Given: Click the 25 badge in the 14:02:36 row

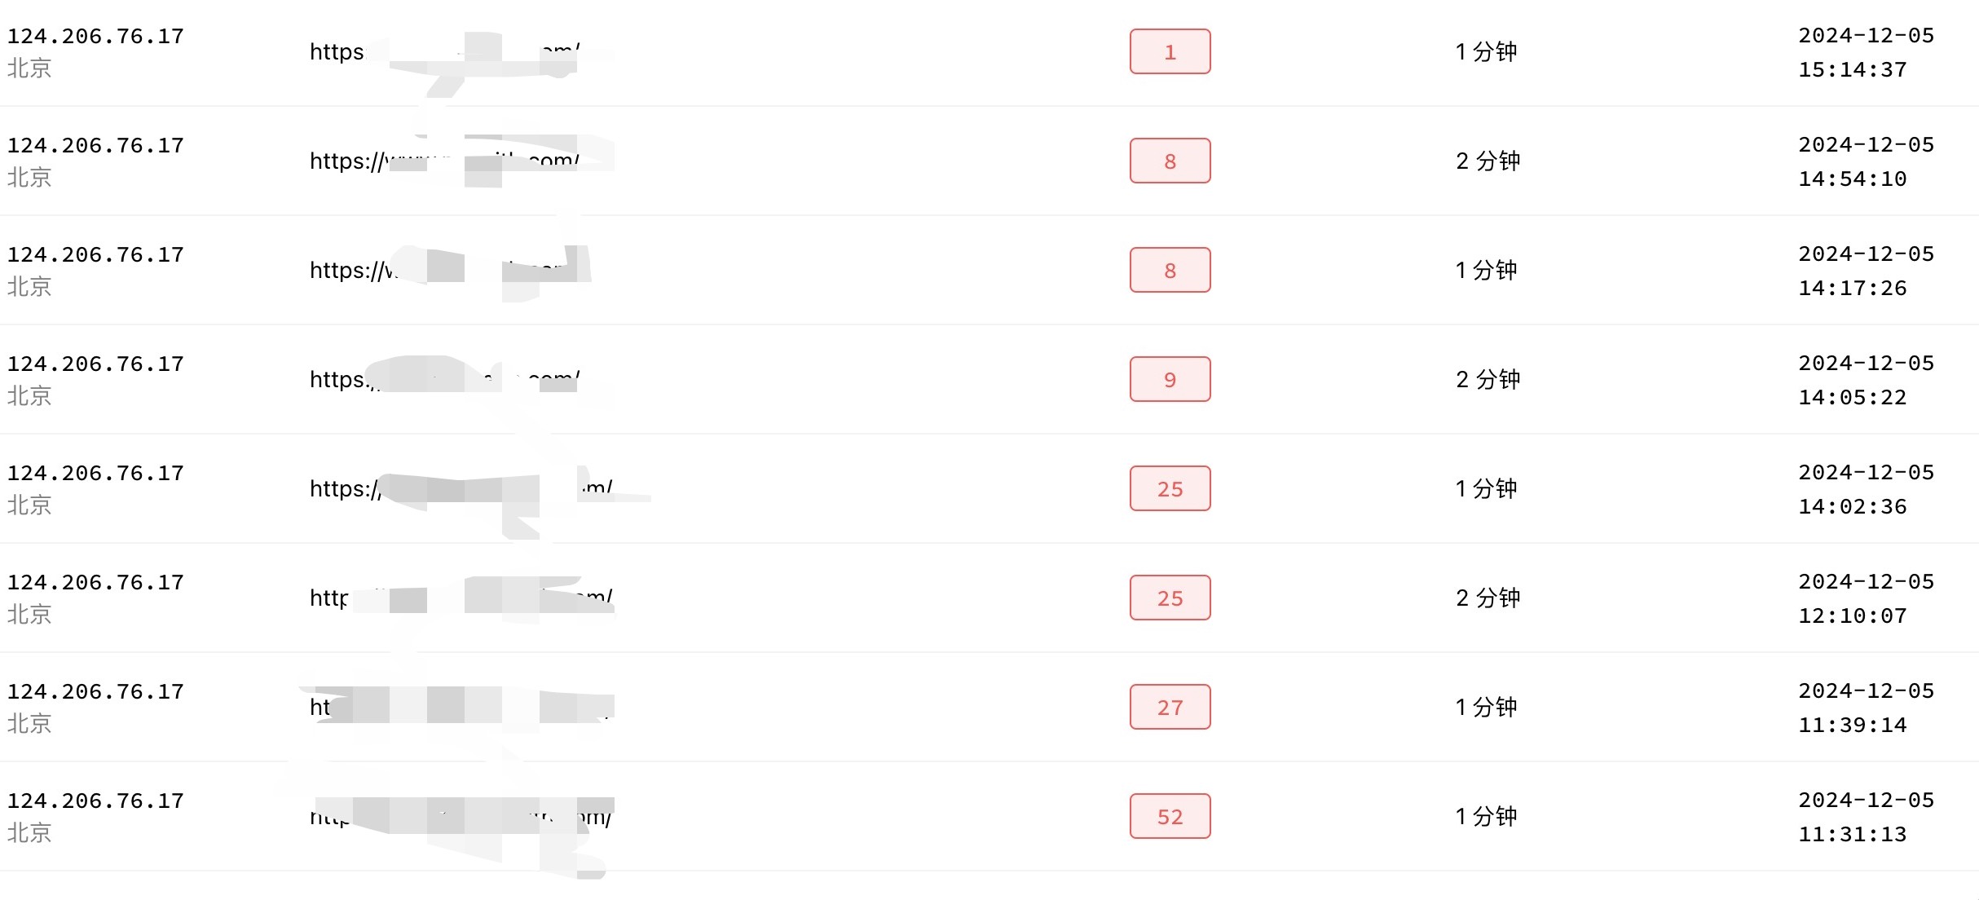Looking at the screenshot, I should point(1170,489).
